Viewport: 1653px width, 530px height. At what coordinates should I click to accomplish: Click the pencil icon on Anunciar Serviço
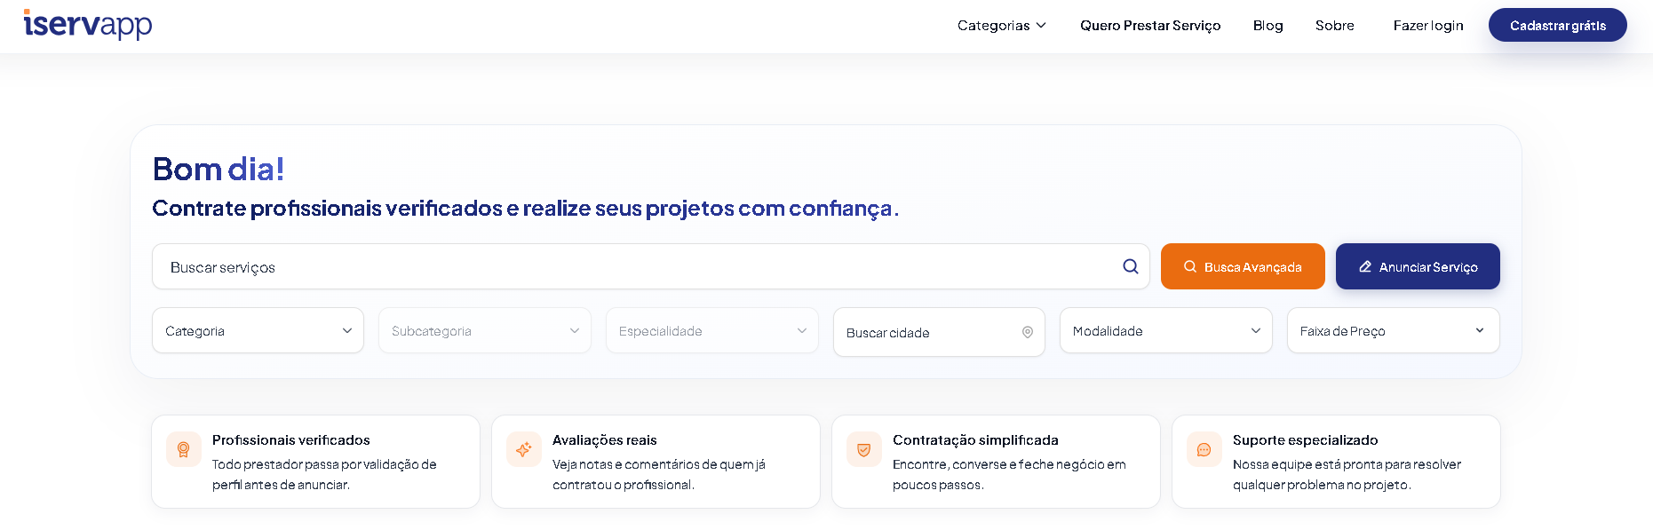click(x=1365, y=266)
